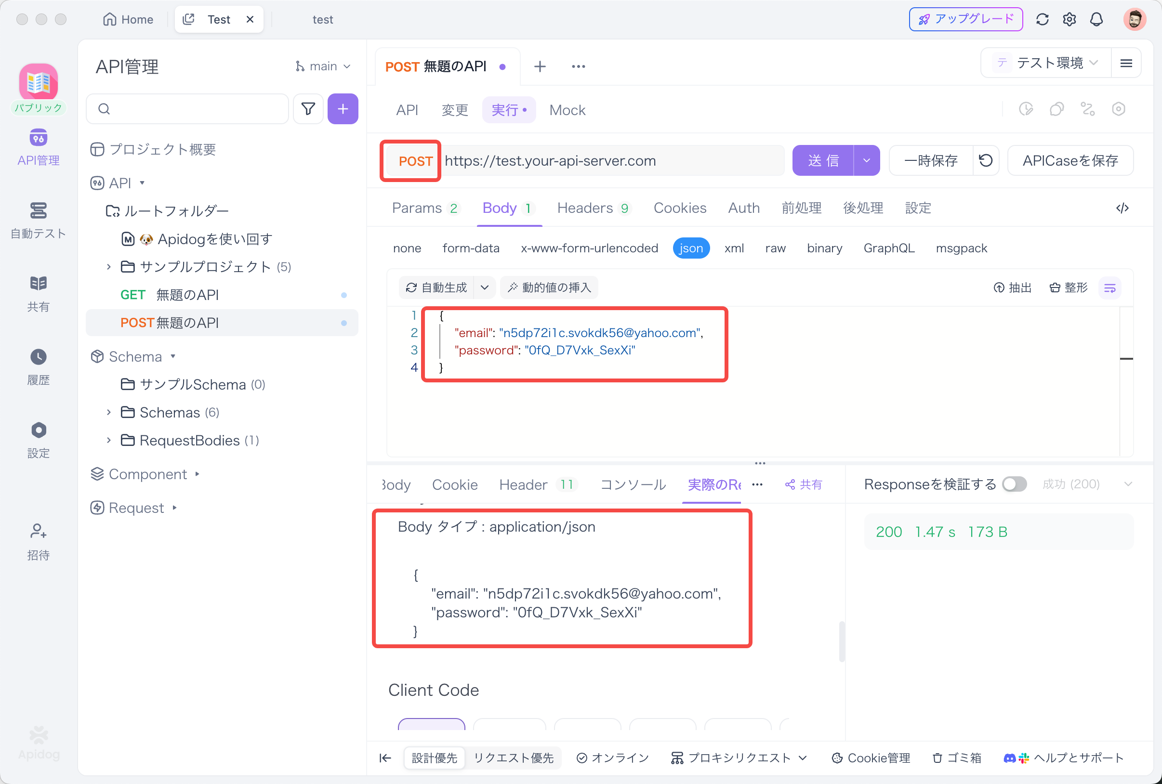Open the code generation </> icon

[x=1122, y=208]
